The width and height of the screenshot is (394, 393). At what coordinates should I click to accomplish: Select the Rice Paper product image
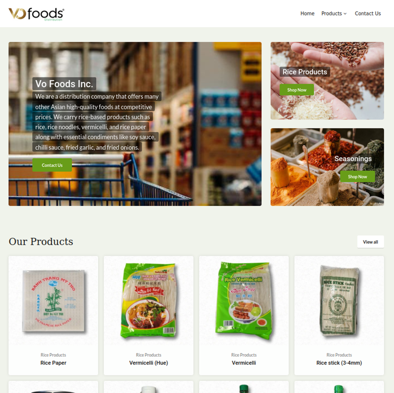point(53,301)
